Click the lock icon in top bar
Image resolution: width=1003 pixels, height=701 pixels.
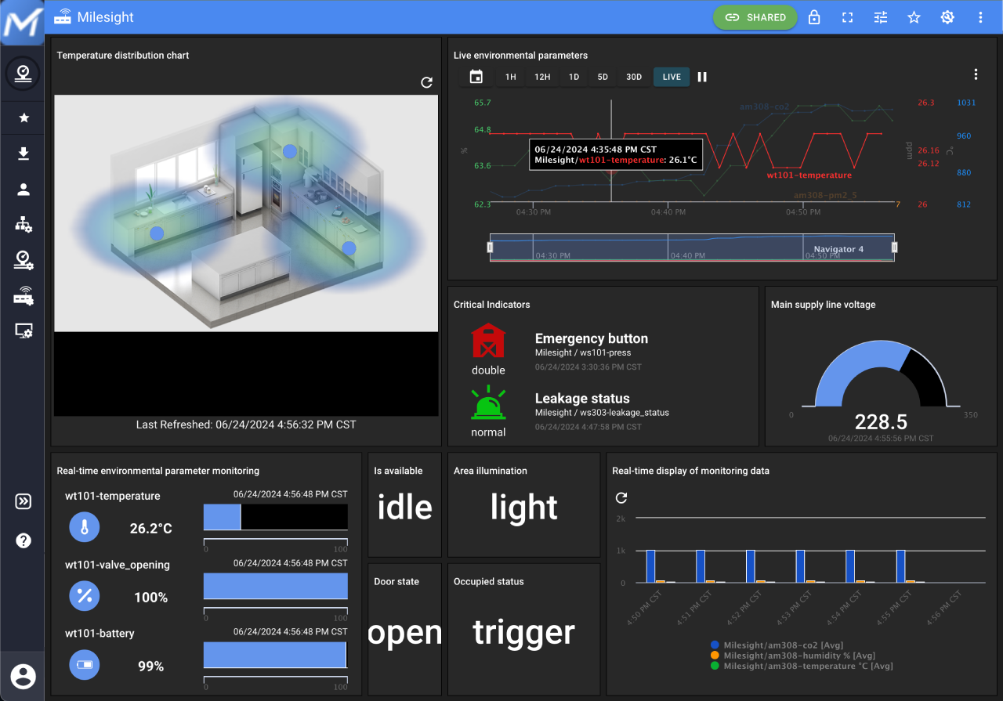tap(814, 17)
